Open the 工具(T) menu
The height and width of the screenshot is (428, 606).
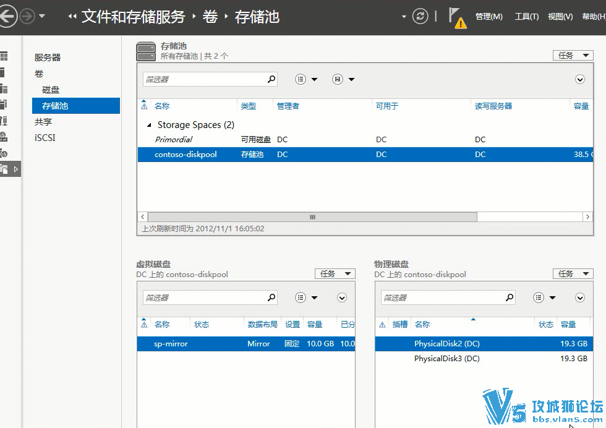click(526, 17)
